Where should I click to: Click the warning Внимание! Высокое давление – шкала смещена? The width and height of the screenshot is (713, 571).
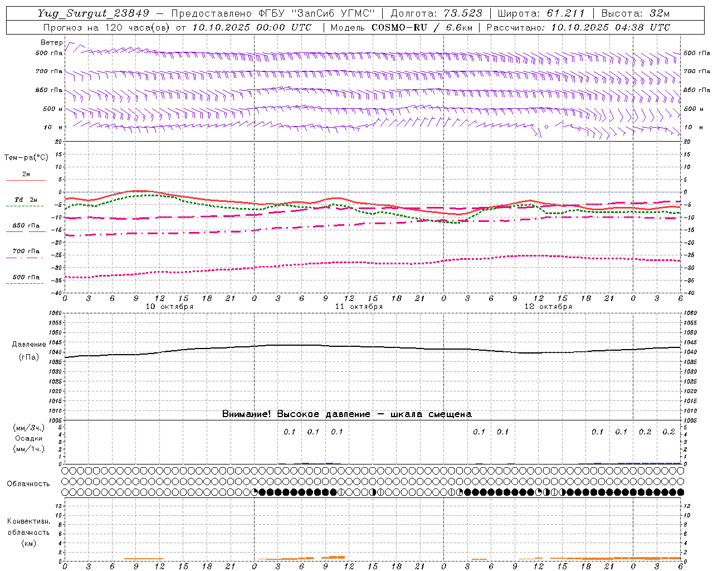pyautogui.click(x=346, y=414)
